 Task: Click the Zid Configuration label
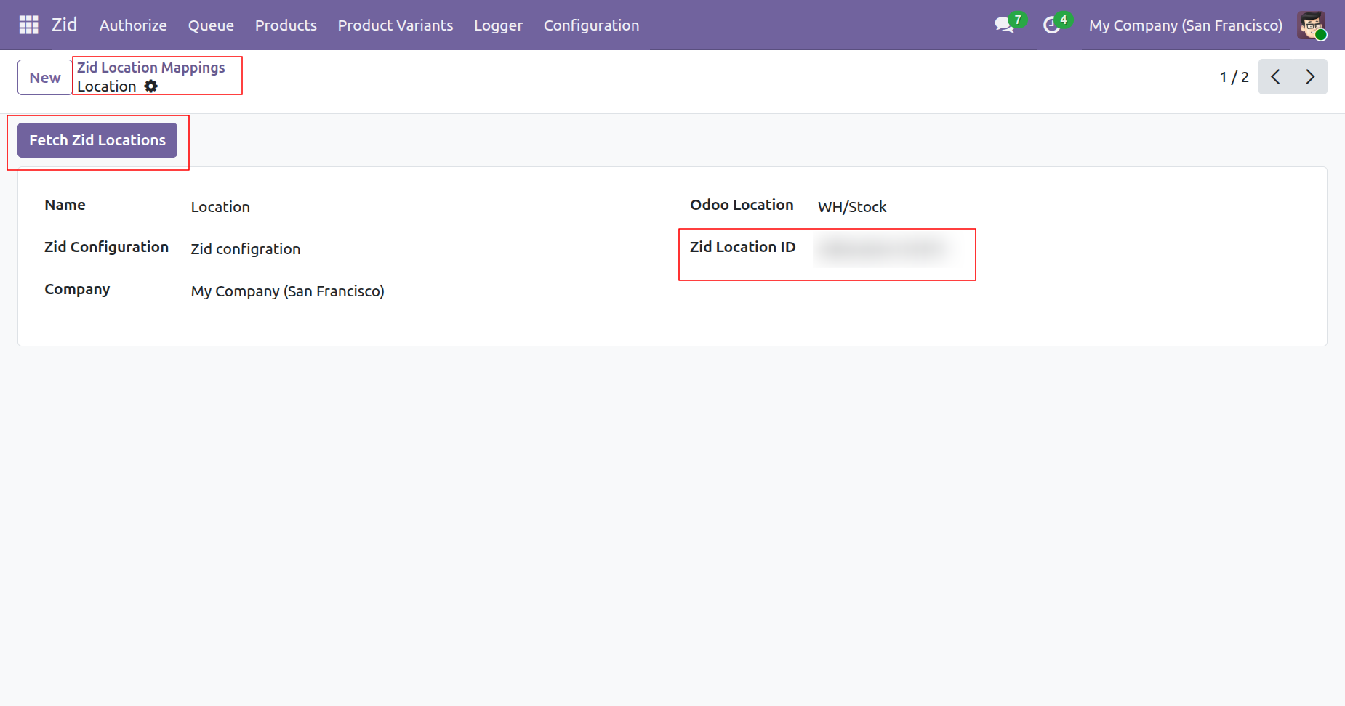[x=106, y=247]
